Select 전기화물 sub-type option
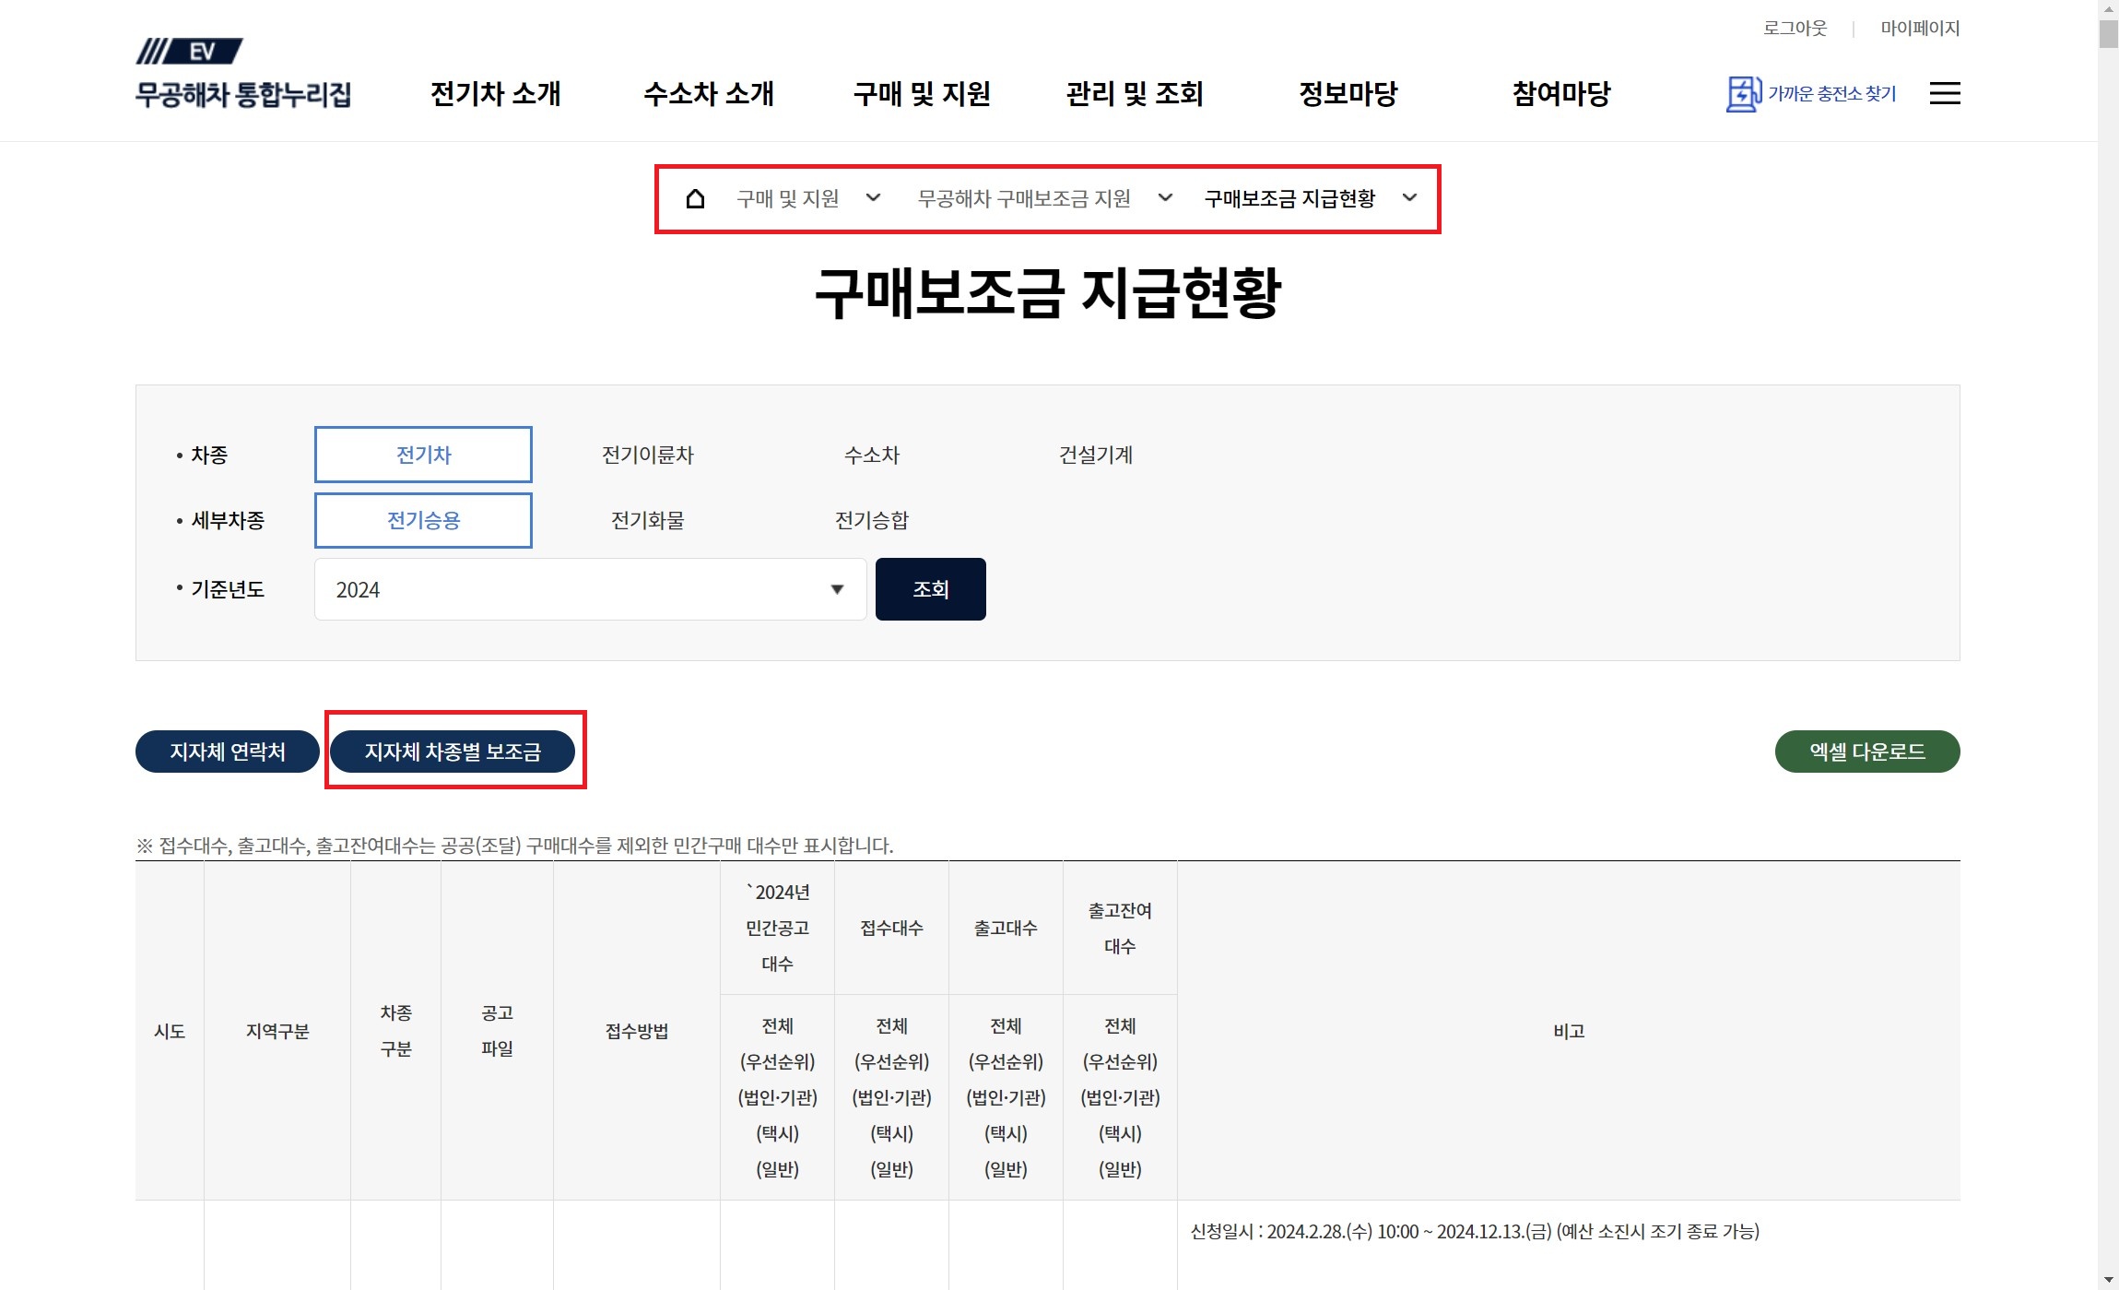Screen dimensions: 2119x1290 coord(647,520)
